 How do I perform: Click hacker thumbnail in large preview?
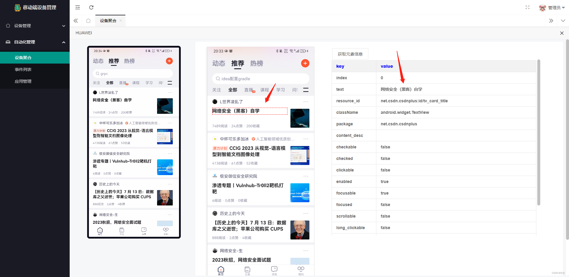pos(300,118)
